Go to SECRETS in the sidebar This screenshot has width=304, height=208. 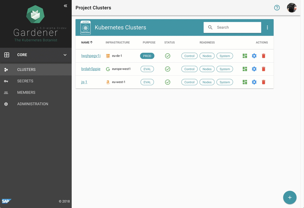(25, 81)
